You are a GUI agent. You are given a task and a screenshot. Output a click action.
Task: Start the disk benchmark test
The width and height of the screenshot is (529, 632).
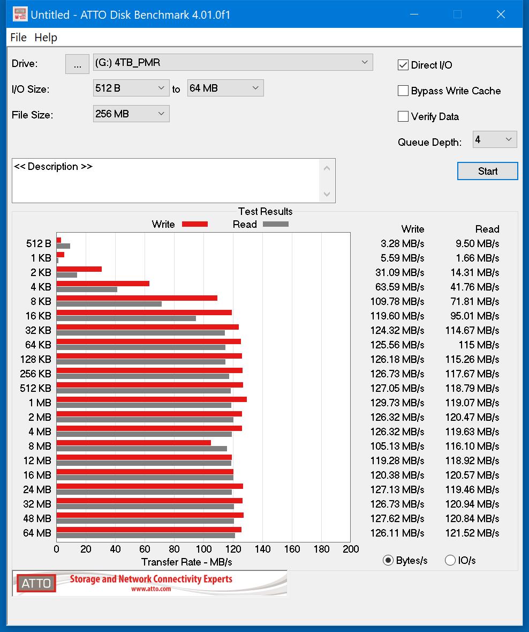(487, 170)
